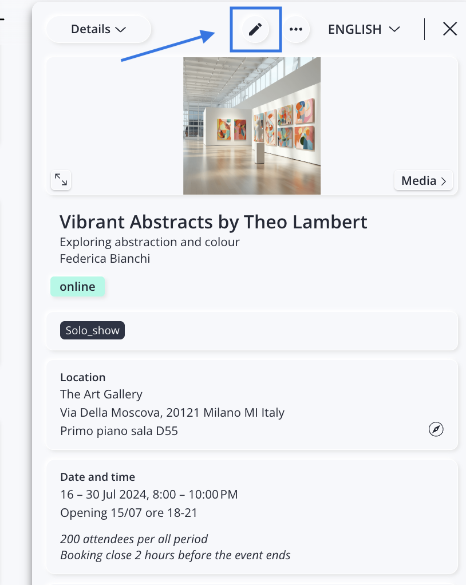Open the art gallery exhibition image

click(x=252, y=126)
